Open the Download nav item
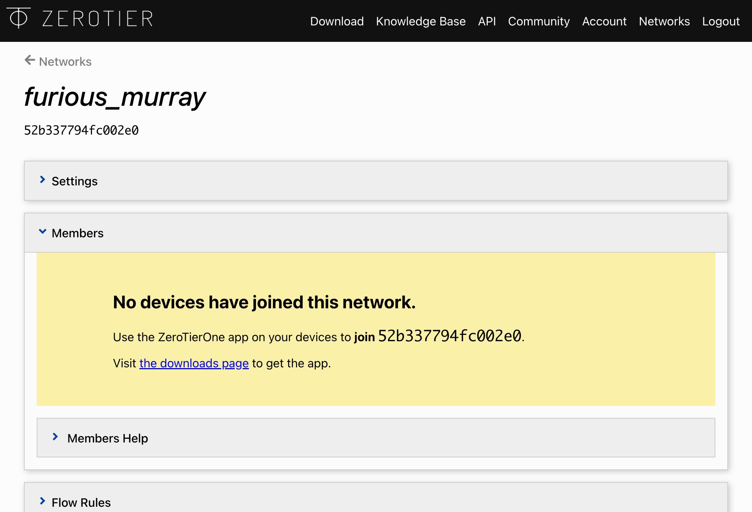Image resolution: width=752 pixels, height=512 pixels. click(x=337, y=21)
